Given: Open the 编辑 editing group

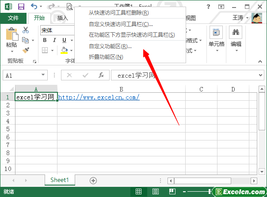Looking at the screenshot, I should point(236,39).
